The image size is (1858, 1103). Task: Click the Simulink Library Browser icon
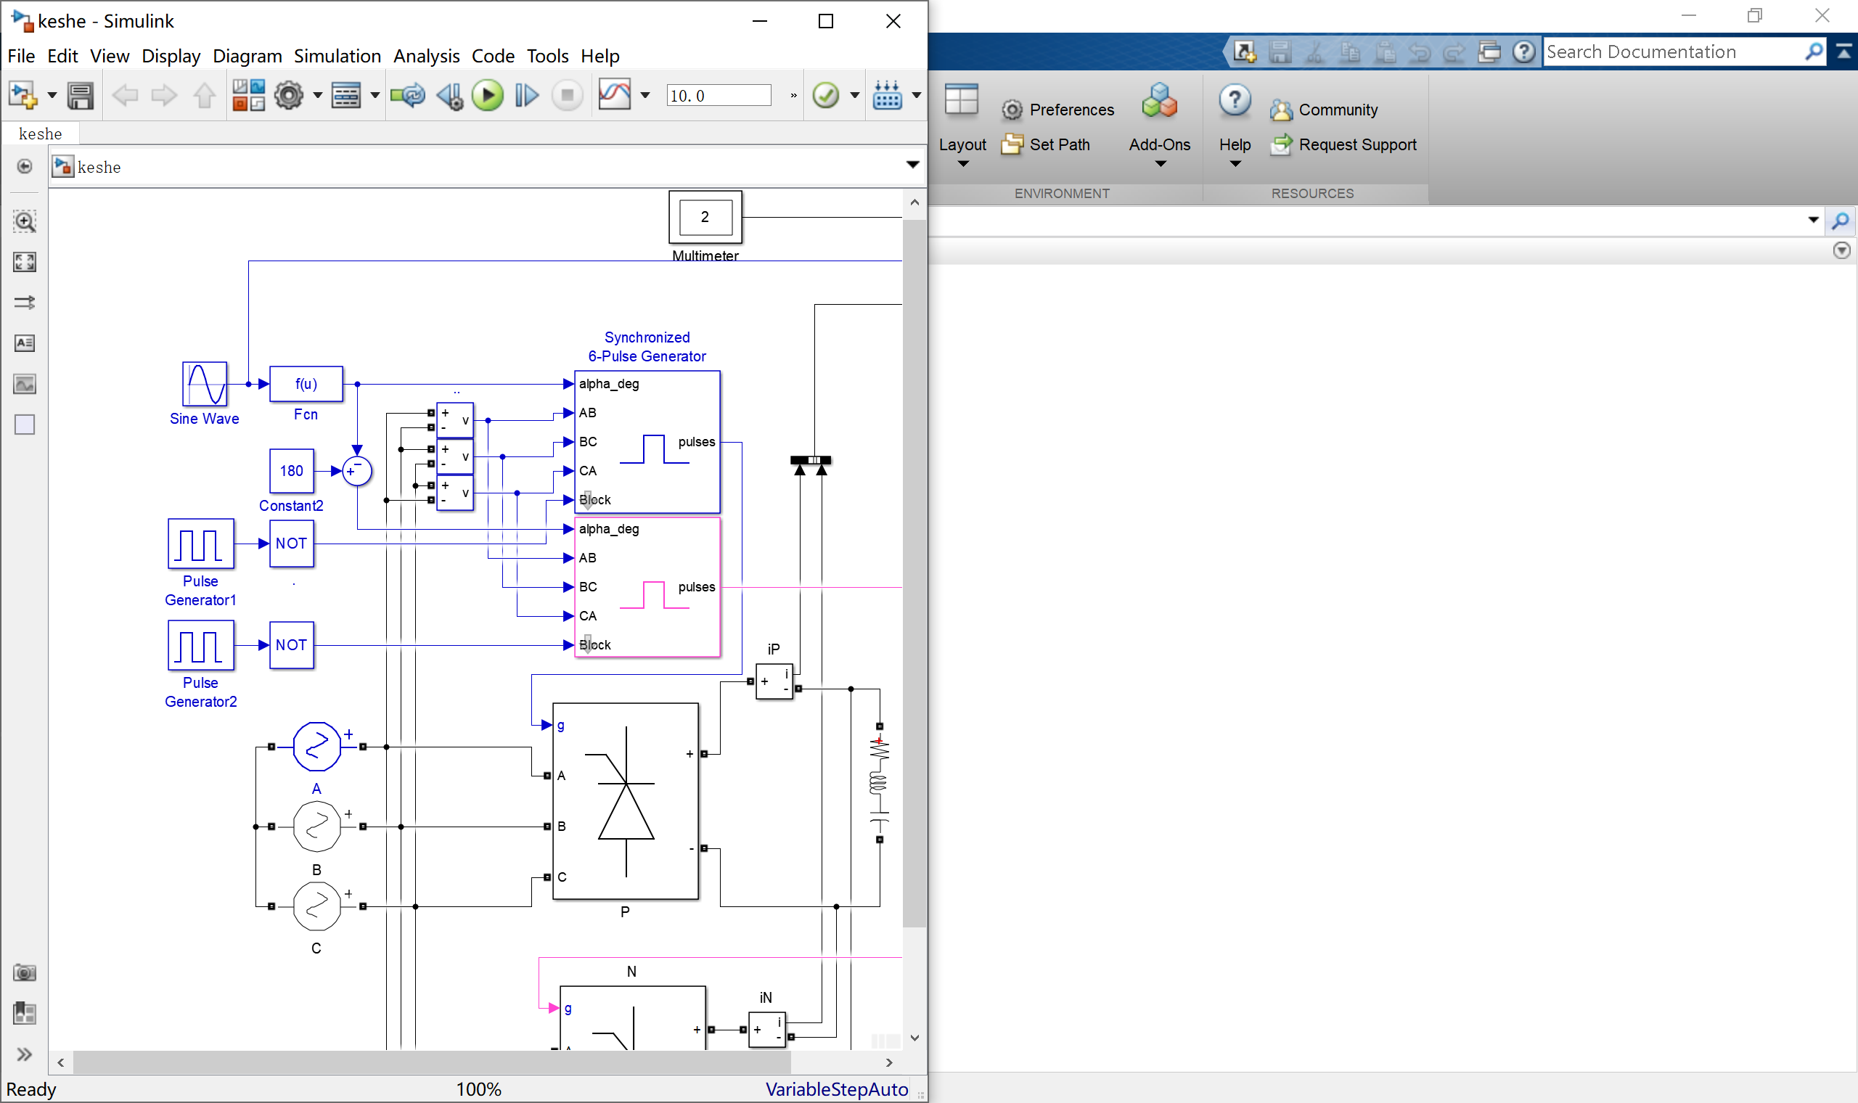pos(249,95)
